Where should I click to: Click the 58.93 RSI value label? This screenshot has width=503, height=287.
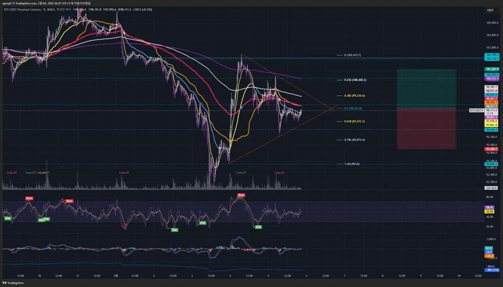[490, 207]
